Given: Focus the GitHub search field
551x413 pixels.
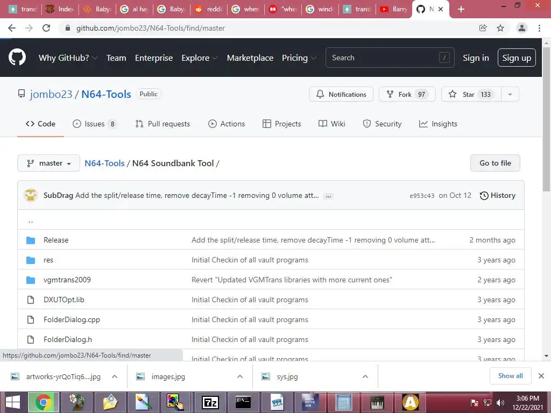Looking at the screenshot, I should [390, 58].
